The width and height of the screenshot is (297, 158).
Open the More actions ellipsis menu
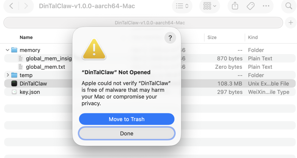click(x=266, y=6)
